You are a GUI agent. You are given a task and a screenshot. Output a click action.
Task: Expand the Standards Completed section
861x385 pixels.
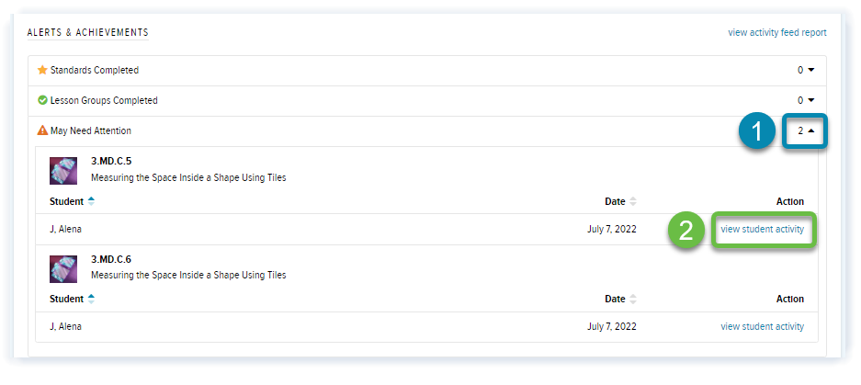806,70
